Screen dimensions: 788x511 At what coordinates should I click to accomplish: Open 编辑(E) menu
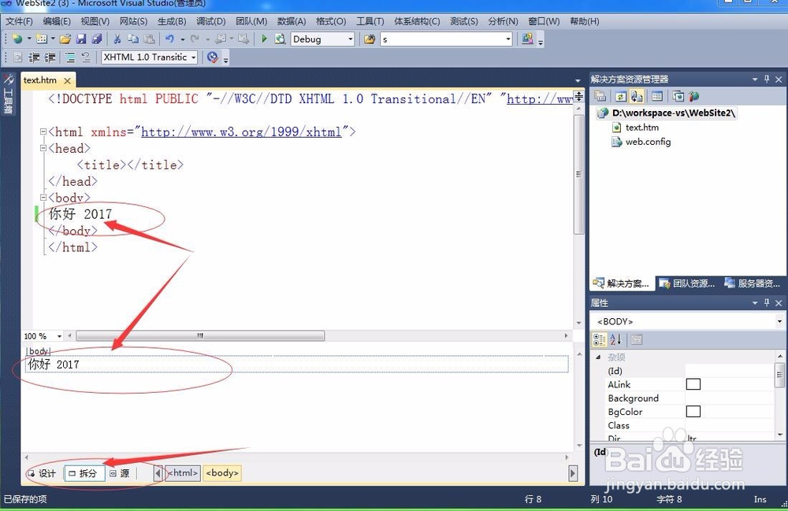57,21
